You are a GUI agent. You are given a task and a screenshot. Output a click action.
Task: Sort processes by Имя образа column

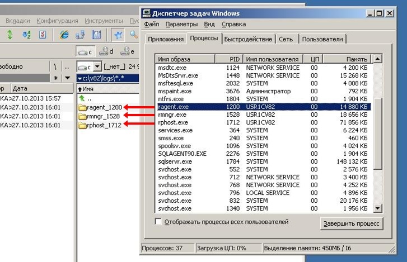pos(185,59)
